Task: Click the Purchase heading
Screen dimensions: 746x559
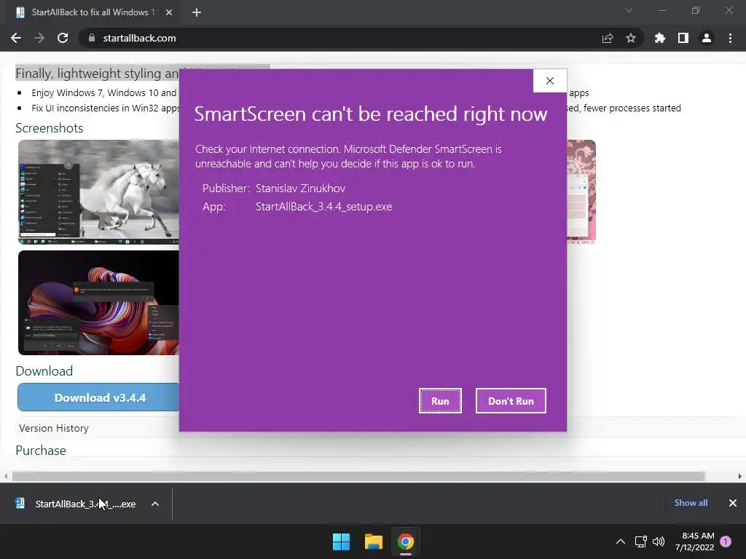Action: point(41,450)
